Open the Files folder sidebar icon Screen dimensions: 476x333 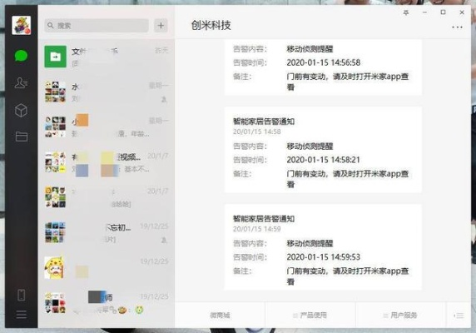click(22, 137)
